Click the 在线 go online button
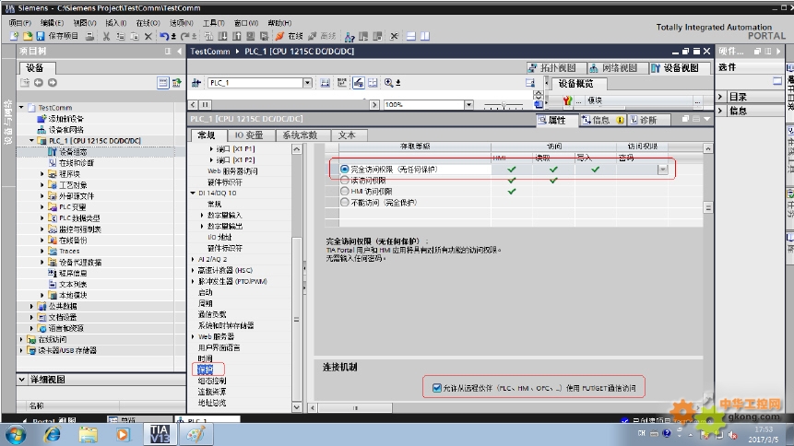This screenshot has width=794, height=446. click(x=290, y=36)
